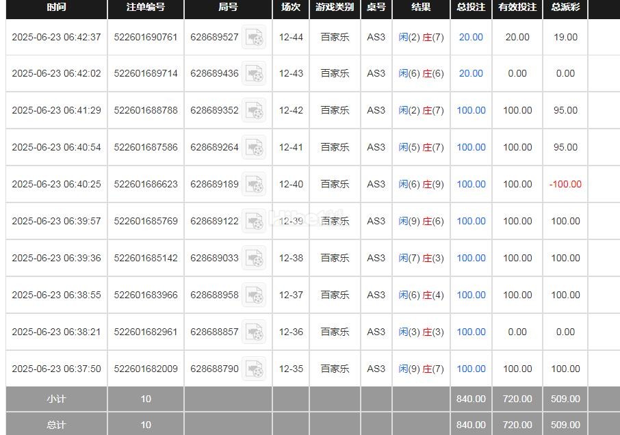620x435 pixels.
Task: Play replay for round 628689264
Action: pos(254,148)
